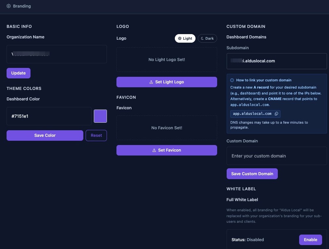Copy app.alduslocal.com using the copy icon
The image size is (329, 249).
[276, 114]
